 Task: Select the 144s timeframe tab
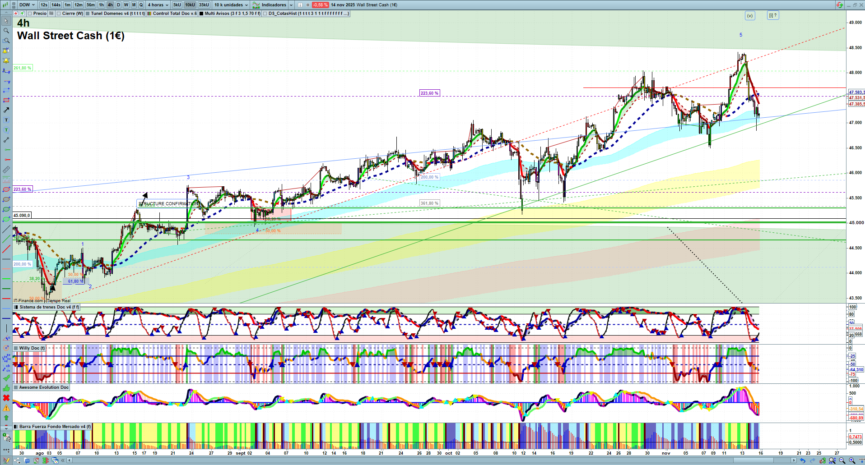(56, 5)
